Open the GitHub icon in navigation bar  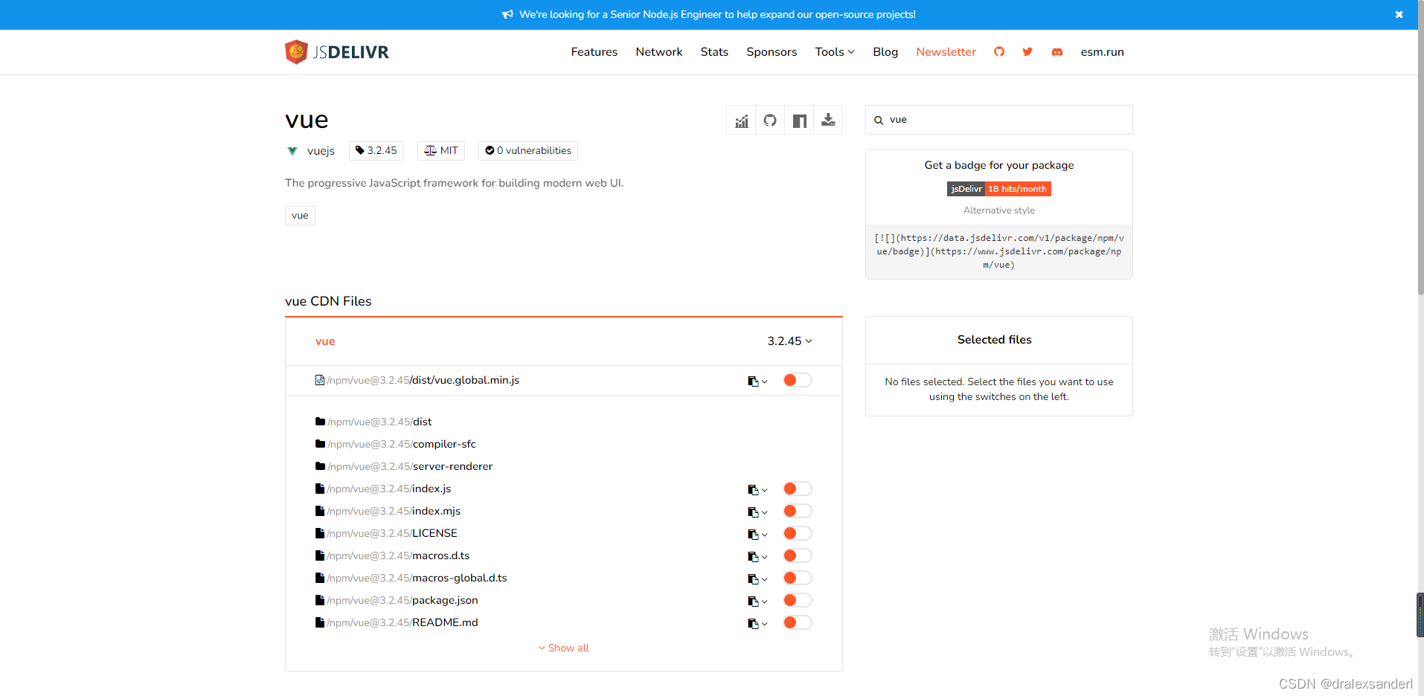pos(999,52)
